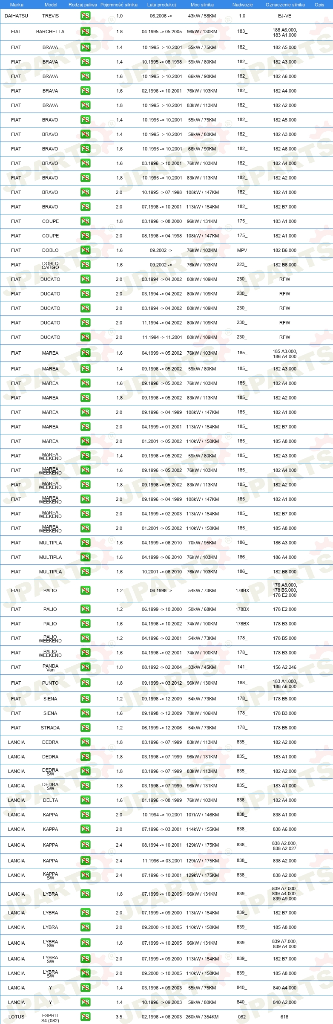Image resolution: width=333 pixels, height=1024 pixels.
Task: Click the 114kW / 155KM power cell
Action: coord(202,829)
